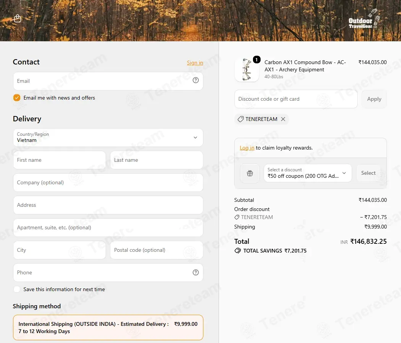Show help tooltip for Phone field

[196, 272]
